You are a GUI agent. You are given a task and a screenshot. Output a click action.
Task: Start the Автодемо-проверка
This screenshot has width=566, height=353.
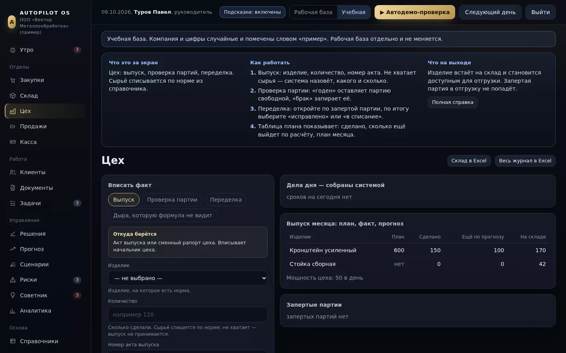click(x=415, y=12)
